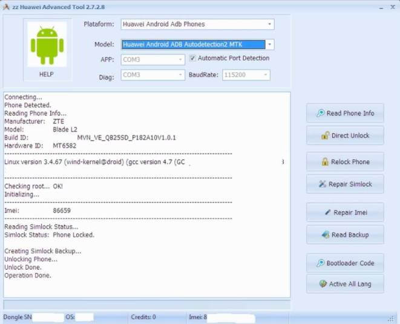Close the Huawei Advanced Tool window

(393, 7)
